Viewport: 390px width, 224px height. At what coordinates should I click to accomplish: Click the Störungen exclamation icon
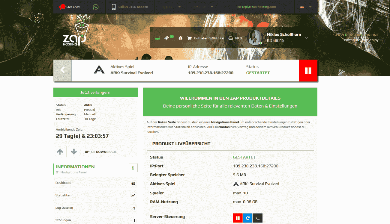click(134, 220)
